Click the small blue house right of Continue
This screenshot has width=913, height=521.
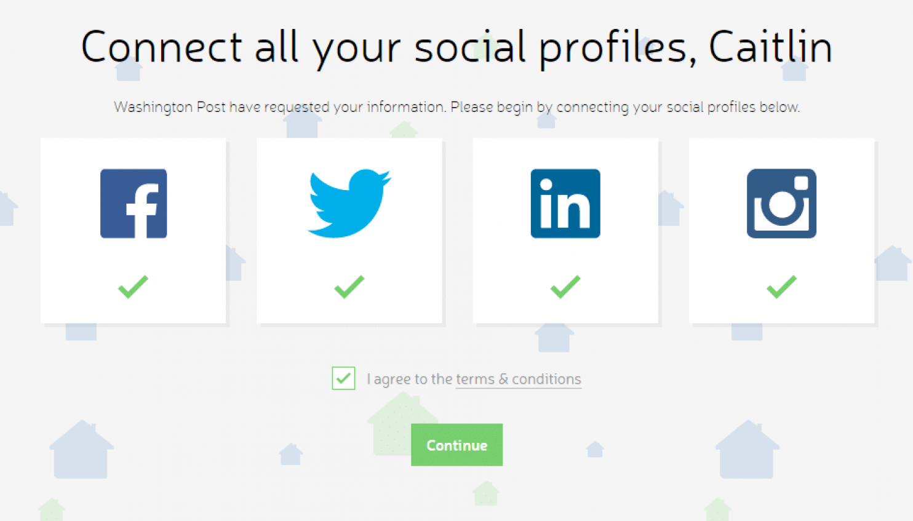coord(595,450)
